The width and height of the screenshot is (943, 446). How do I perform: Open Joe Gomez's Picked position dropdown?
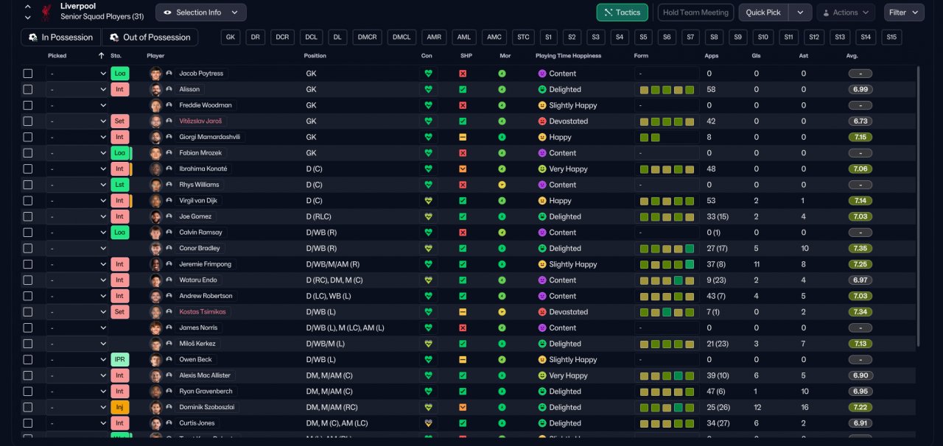pos(77,216)
